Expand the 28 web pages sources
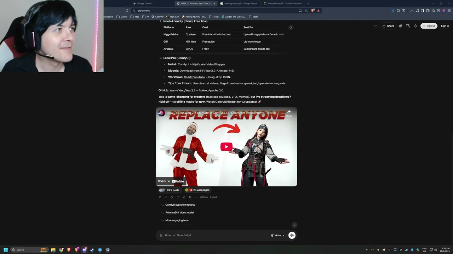 click(x=197, y=190)
